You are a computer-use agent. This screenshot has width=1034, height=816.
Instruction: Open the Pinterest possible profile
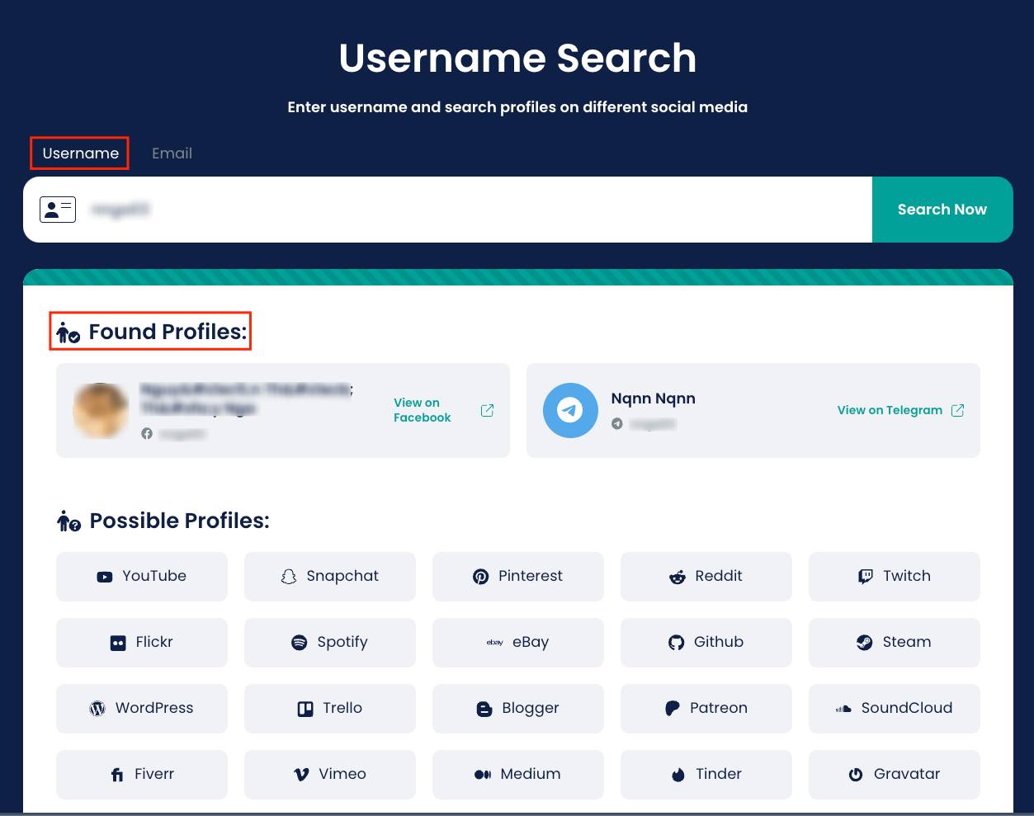(518, 577)
